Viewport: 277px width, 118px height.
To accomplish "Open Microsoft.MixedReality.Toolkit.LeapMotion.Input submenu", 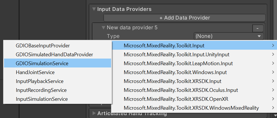I will (194, 63).
